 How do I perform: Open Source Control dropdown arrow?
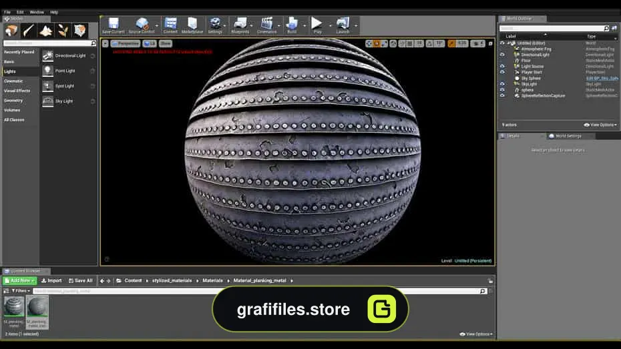pos(157,26)
